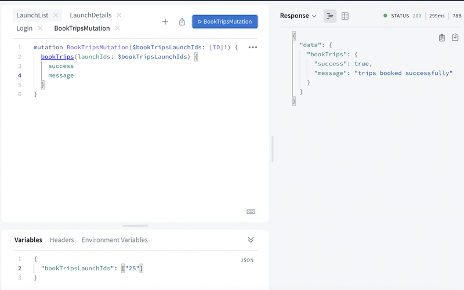Click the share operation icon

click(182, 21)
